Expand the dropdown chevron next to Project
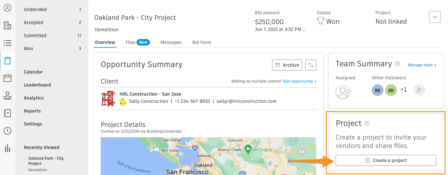The image size is (448, 175). [x=435, y=17]
